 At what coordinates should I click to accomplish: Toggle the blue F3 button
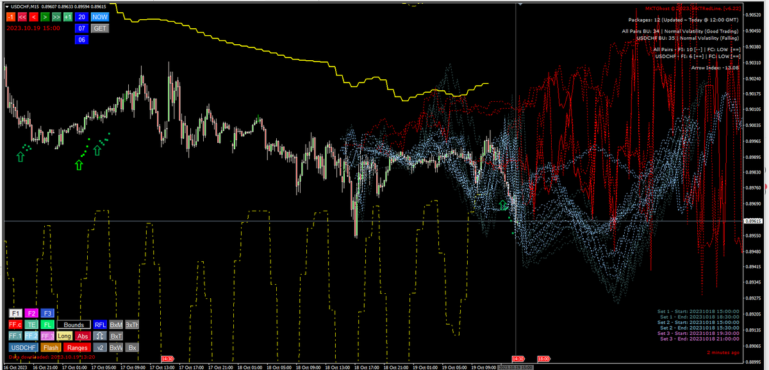click(47, 313)
